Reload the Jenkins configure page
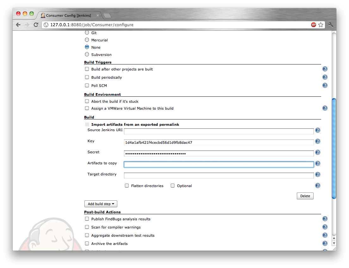Viewport: 349px width, 268px height. pos(36,25)
